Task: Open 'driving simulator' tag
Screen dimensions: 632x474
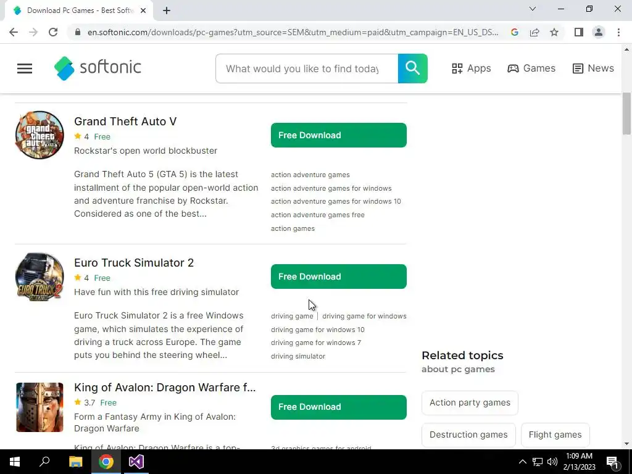Action: click(x=298, y=356)
